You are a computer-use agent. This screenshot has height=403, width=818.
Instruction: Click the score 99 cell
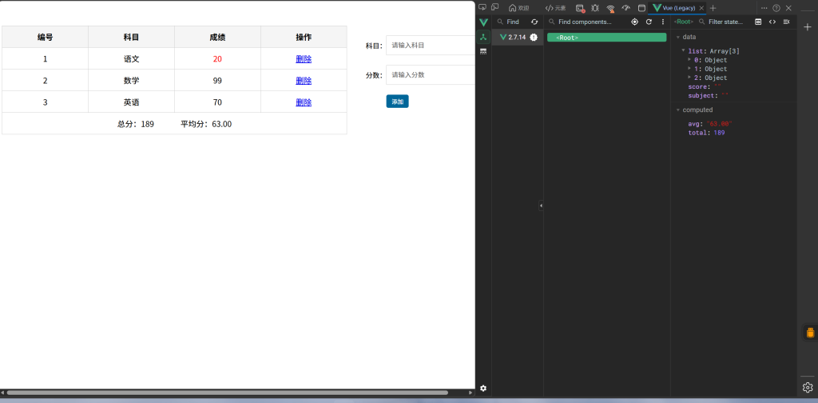tap(217, 81)
